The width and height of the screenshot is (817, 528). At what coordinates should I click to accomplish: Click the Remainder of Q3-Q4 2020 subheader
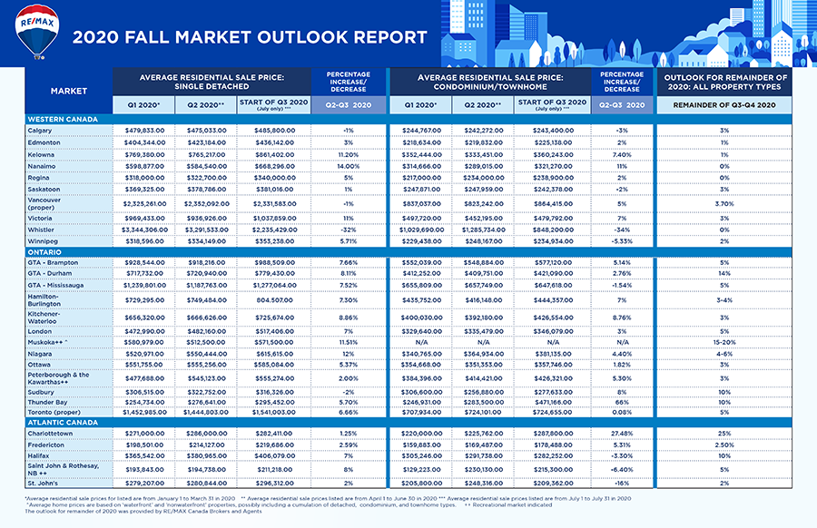(724, 104)
